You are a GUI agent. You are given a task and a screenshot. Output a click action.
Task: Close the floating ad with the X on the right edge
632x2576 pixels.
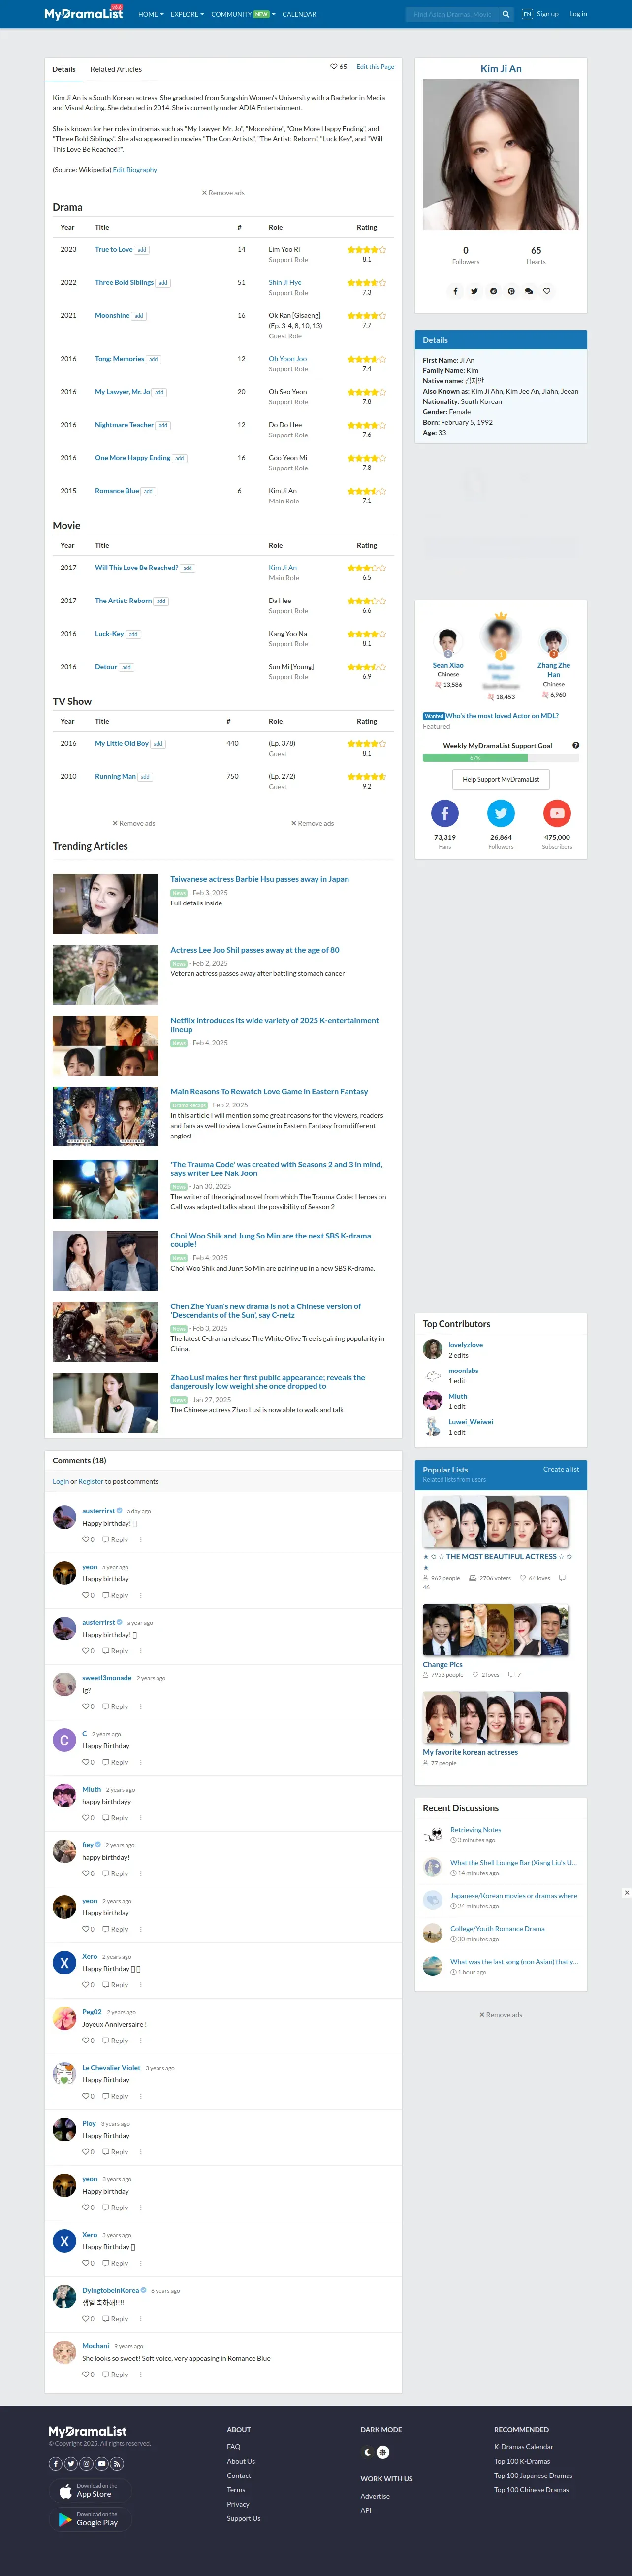tap(626, 1892)
